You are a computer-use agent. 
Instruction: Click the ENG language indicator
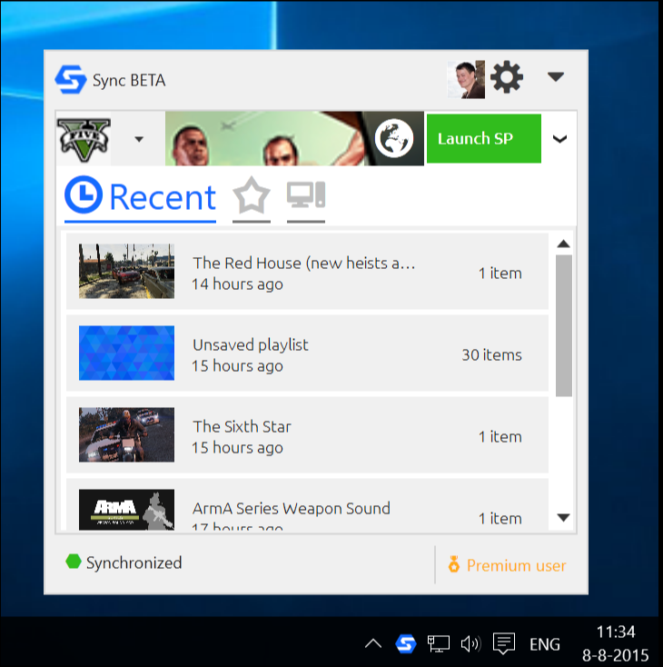point(545,644)
